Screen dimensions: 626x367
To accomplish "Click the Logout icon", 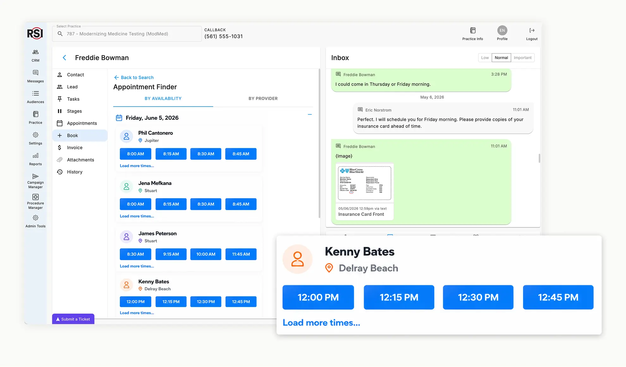I will [532, 30].
